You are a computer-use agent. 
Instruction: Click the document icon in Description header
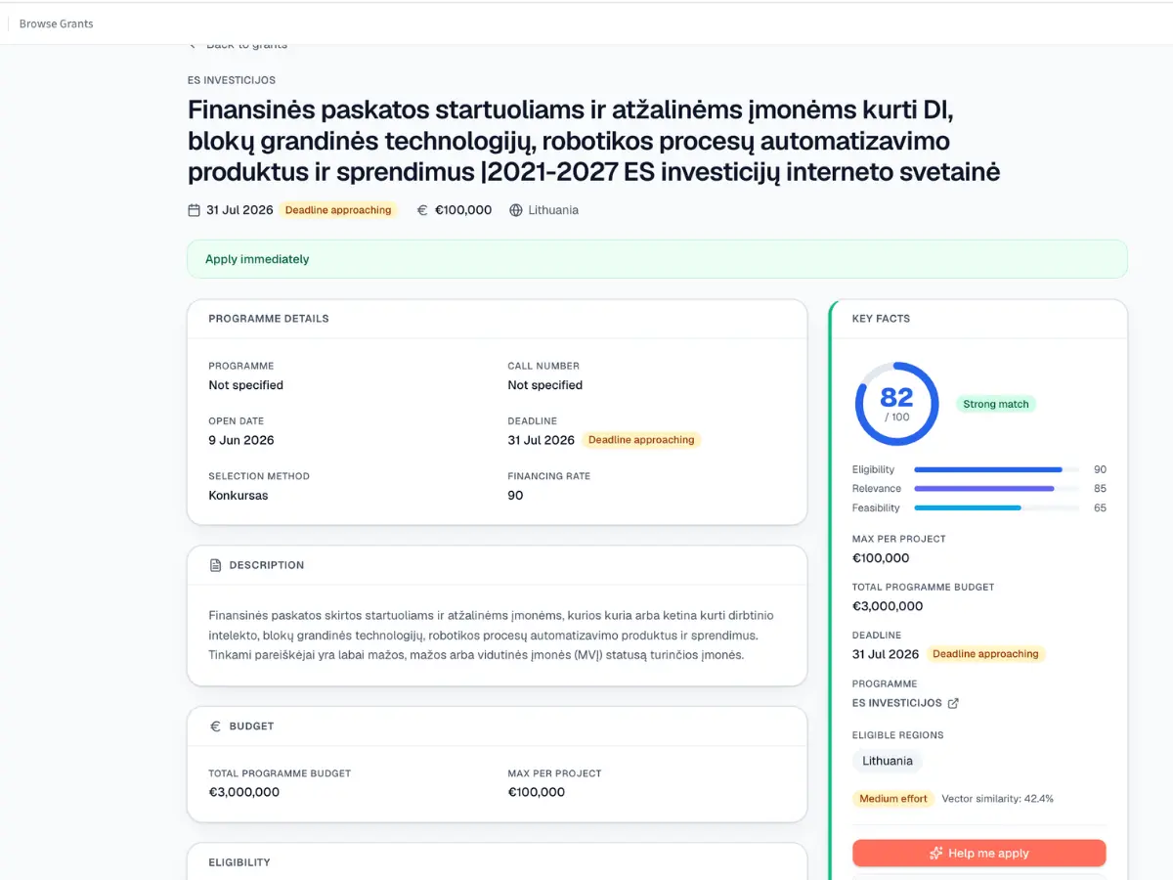point(216,565)
